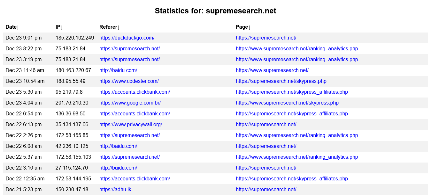Open baidu.com referer in 11:46 am row

[118, 70]
